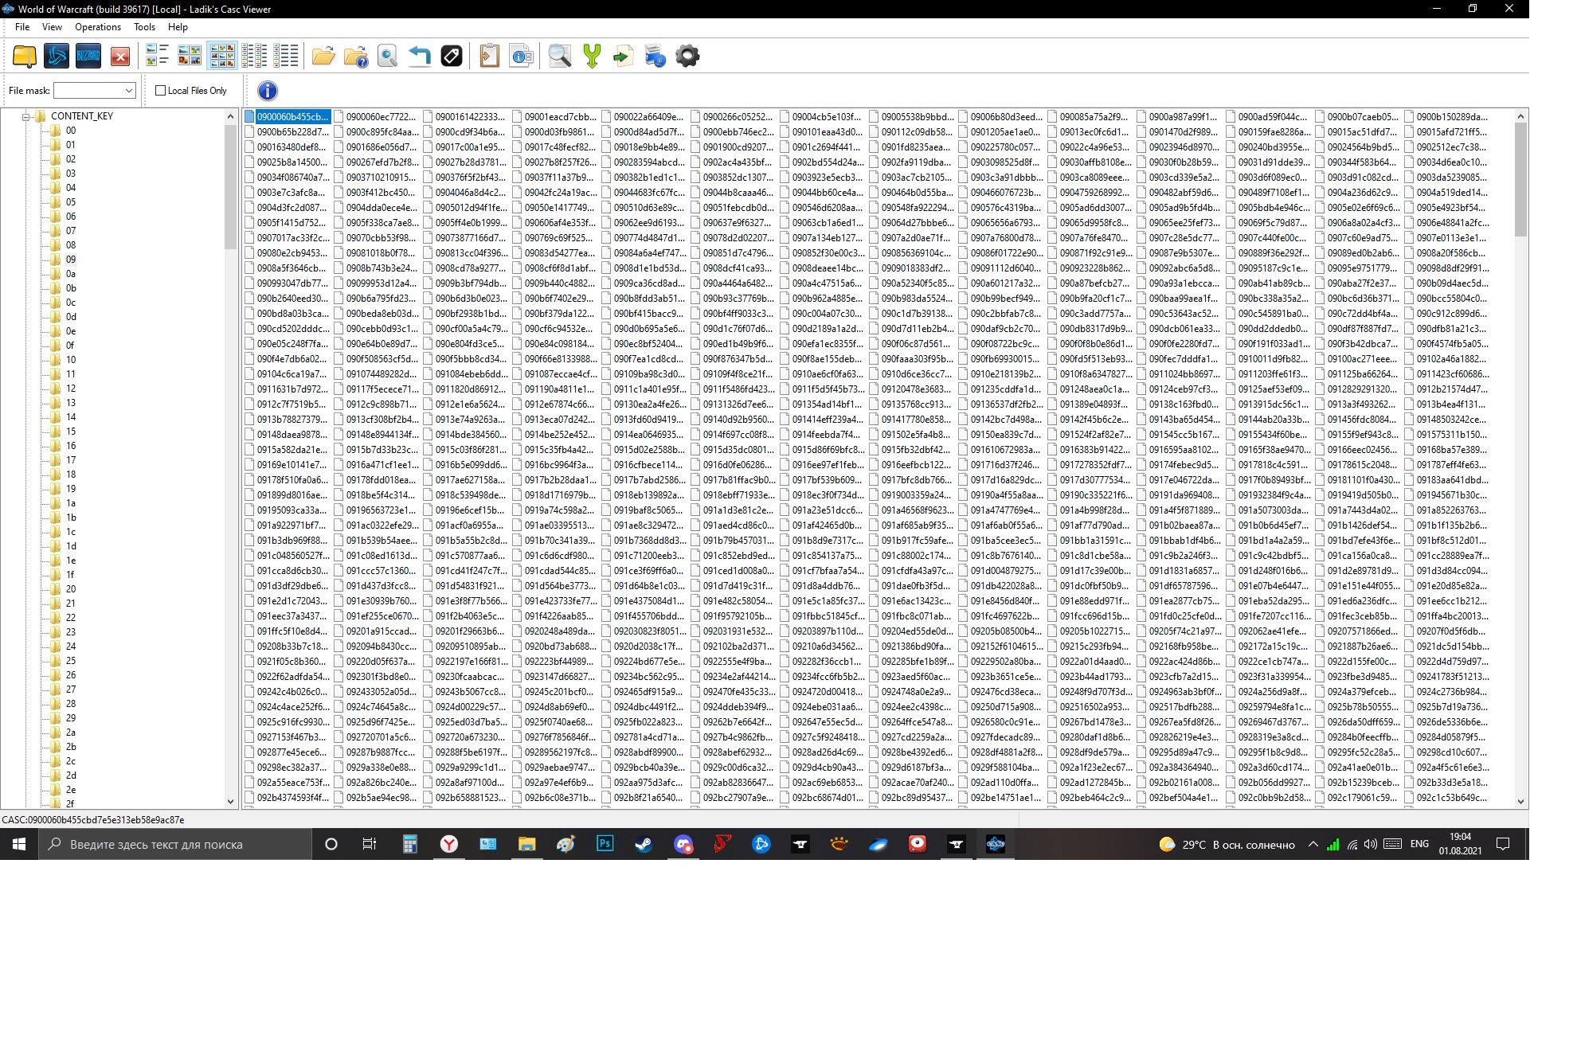Click the blue info circle icon
The image size is (1577, 1051).
coord(268,91)
